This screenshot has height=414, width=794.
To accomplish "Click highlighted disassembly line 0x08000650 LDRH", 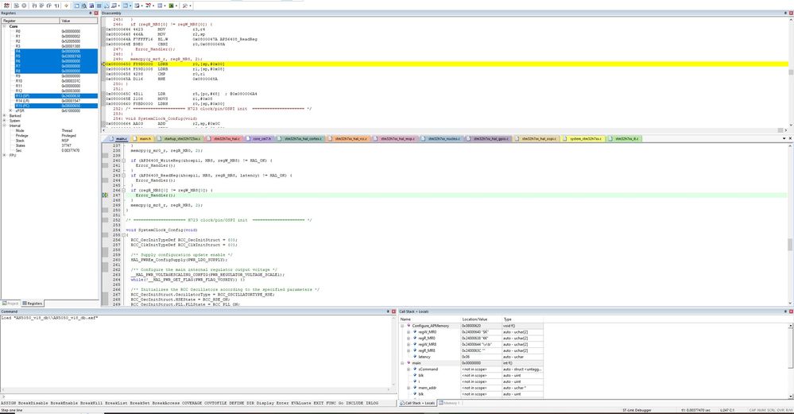I will point(446,64).
